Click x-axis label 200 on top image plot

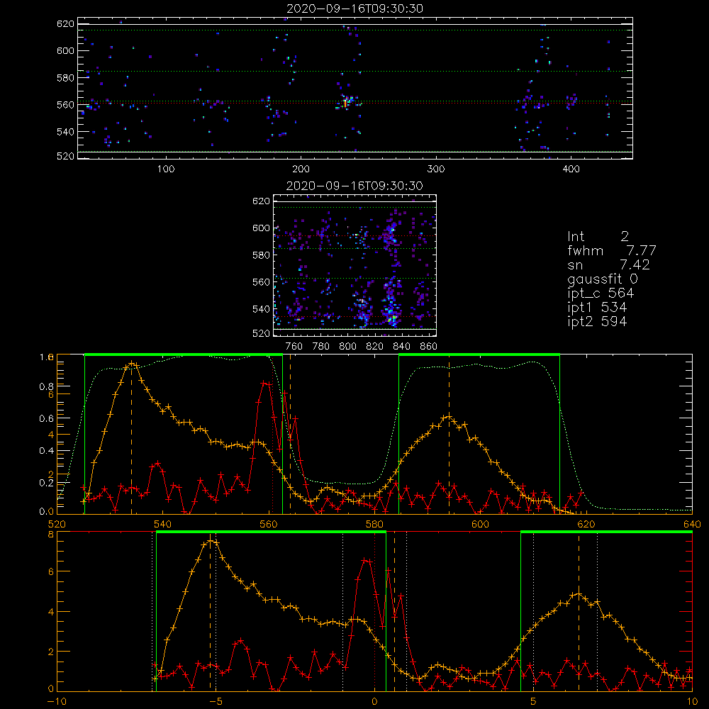point(301,169)
